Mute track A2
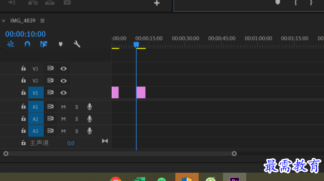324x181 pixels. coord(64,119)
